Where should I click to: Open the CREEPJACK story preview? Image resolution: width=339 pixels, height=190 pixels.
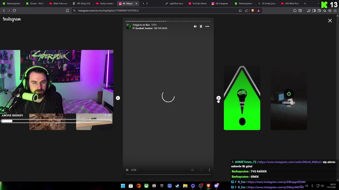[289, 98]
